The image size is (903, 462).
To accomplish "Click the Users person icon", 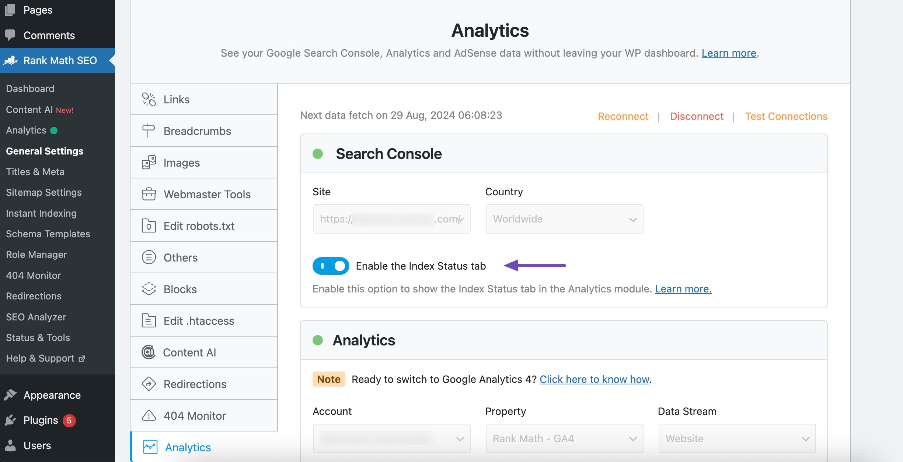I will [x=10, y=445].
